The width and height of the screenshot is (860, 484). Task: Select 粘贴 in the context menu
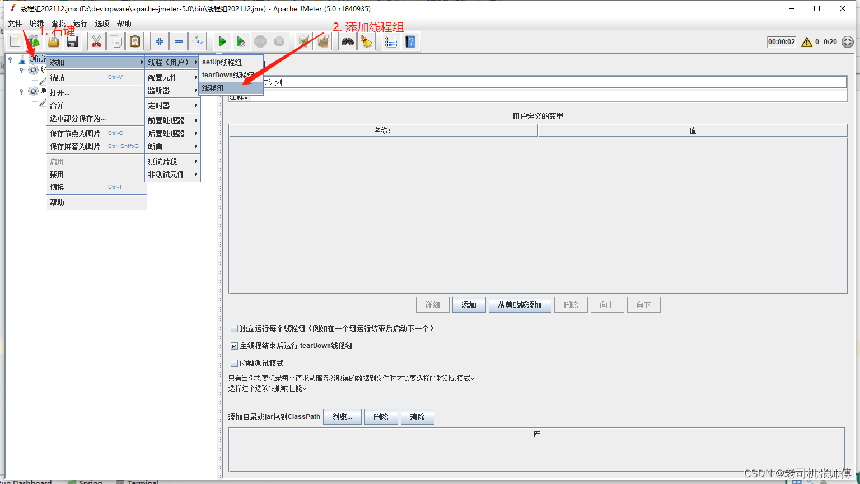[x=96, y=77]
